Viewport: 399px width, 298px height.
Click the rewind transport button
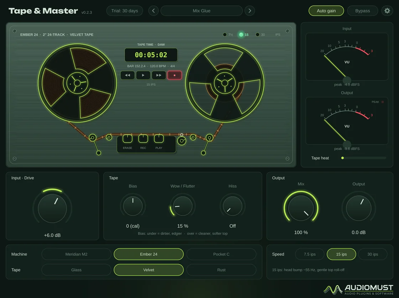point(128,75)
